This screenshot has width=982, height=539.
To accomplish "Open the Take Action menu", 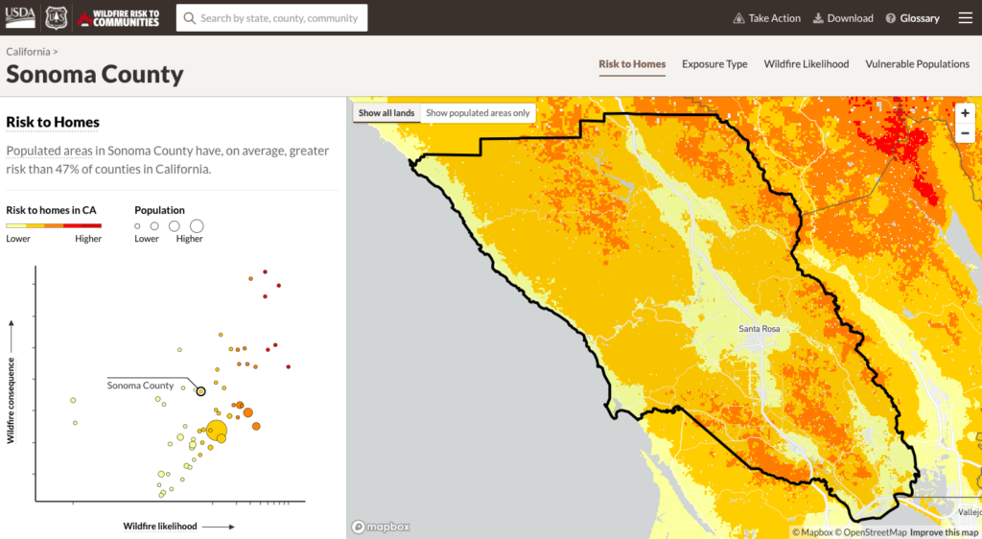I will click(x=766, y=18).
